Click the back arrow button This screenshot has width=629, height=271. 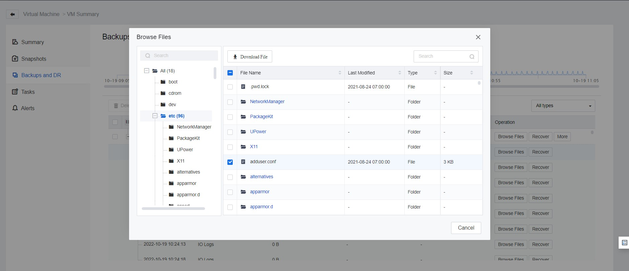pyautogui.click(x=12, y=14)
